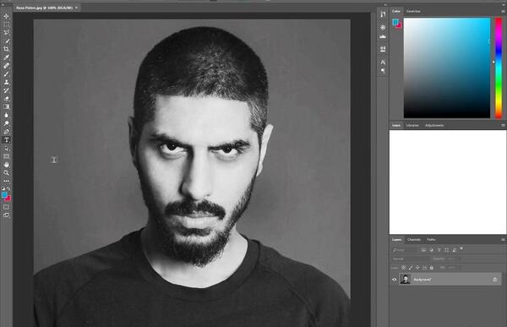Click toolbar pink background color swatch
Screen dimensions: 507x327
pyautogui.click(x=8, y=199)
